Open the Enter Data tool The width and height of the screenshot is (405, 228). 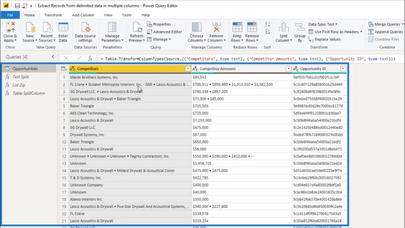[63, 32]
